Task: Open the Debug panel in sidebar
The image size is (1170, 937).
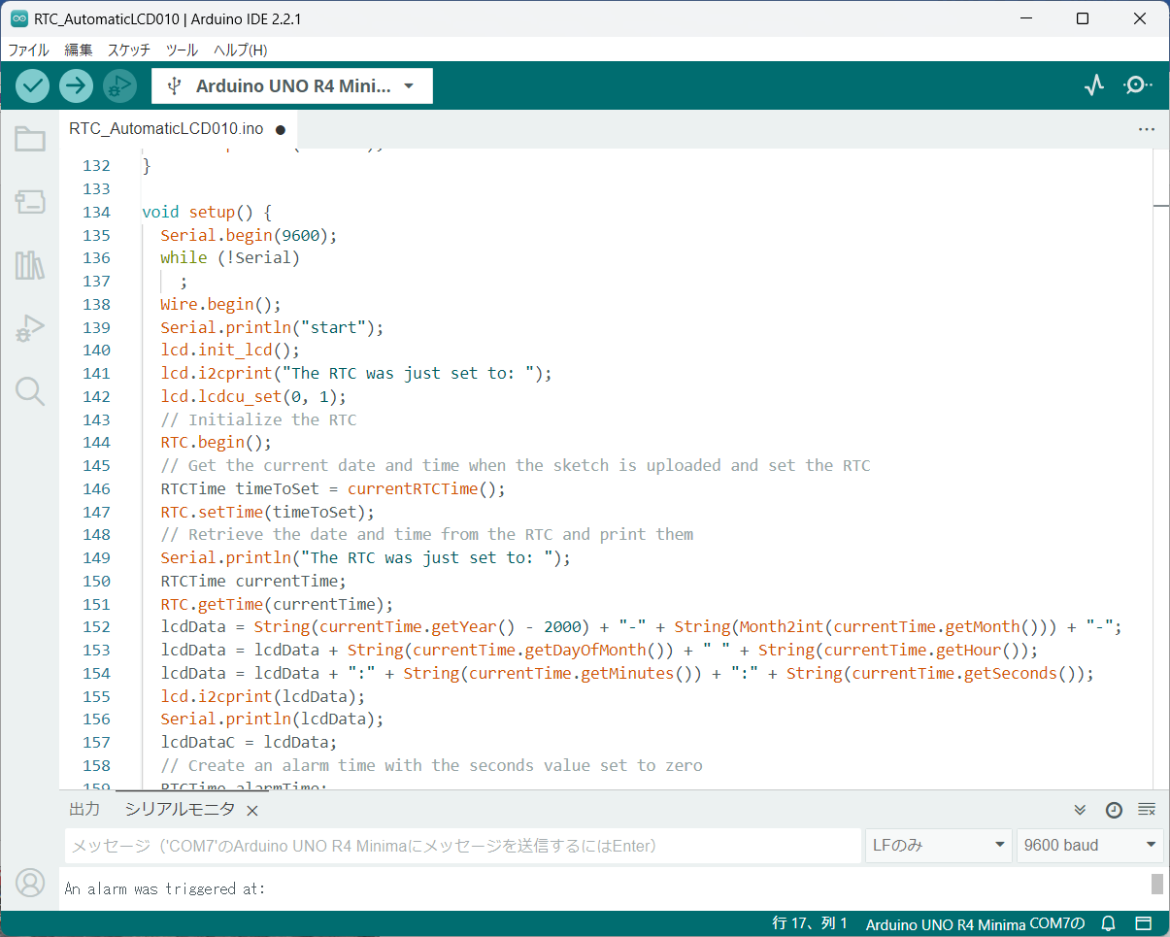Action: [30, 328]
